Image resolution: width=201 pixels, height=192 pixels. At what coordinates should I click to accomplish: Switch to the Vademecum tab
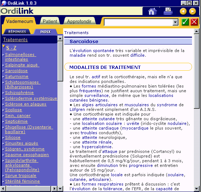(20, 21)
